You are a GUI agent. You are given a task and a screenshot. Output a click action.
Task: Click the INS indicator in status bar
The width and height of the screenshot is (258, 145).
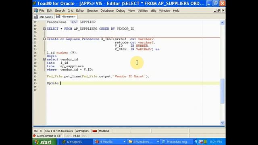pyautogui.click(x=84, y=136)
